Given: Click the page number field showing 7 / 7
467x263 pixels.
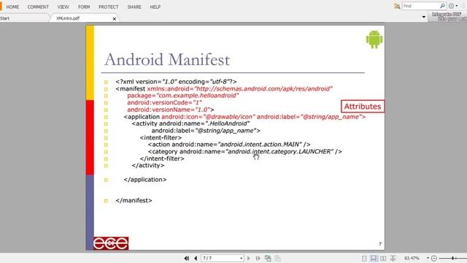Looking at the screenshot, I should coord(220,258).
